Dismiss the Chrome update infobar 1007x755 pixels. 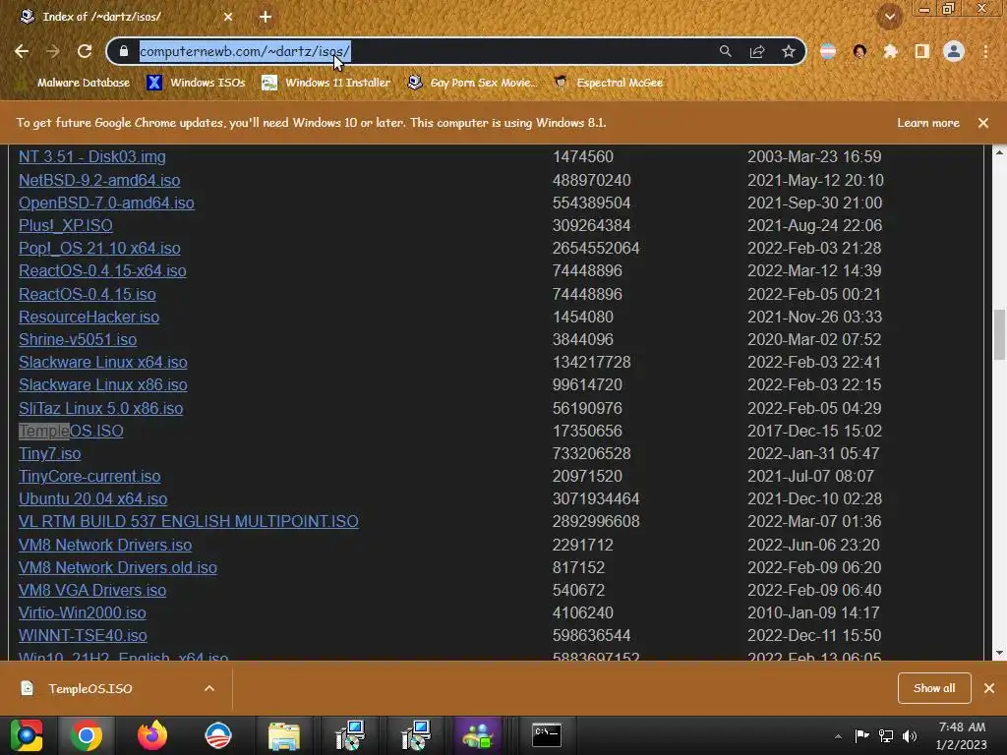(983, 123)
